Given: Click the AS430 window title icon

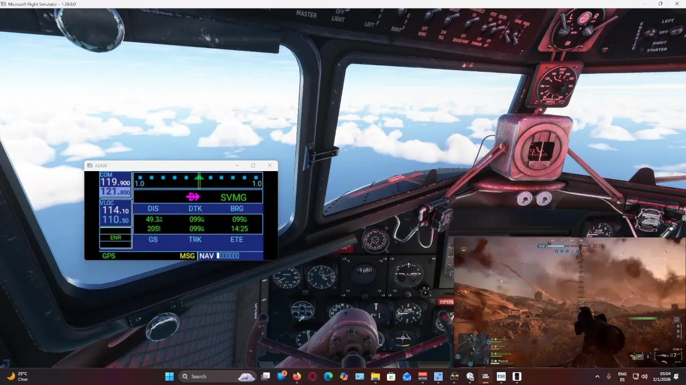Looking at the screenshot, I should pyautogui.click(x=90, y=165).
